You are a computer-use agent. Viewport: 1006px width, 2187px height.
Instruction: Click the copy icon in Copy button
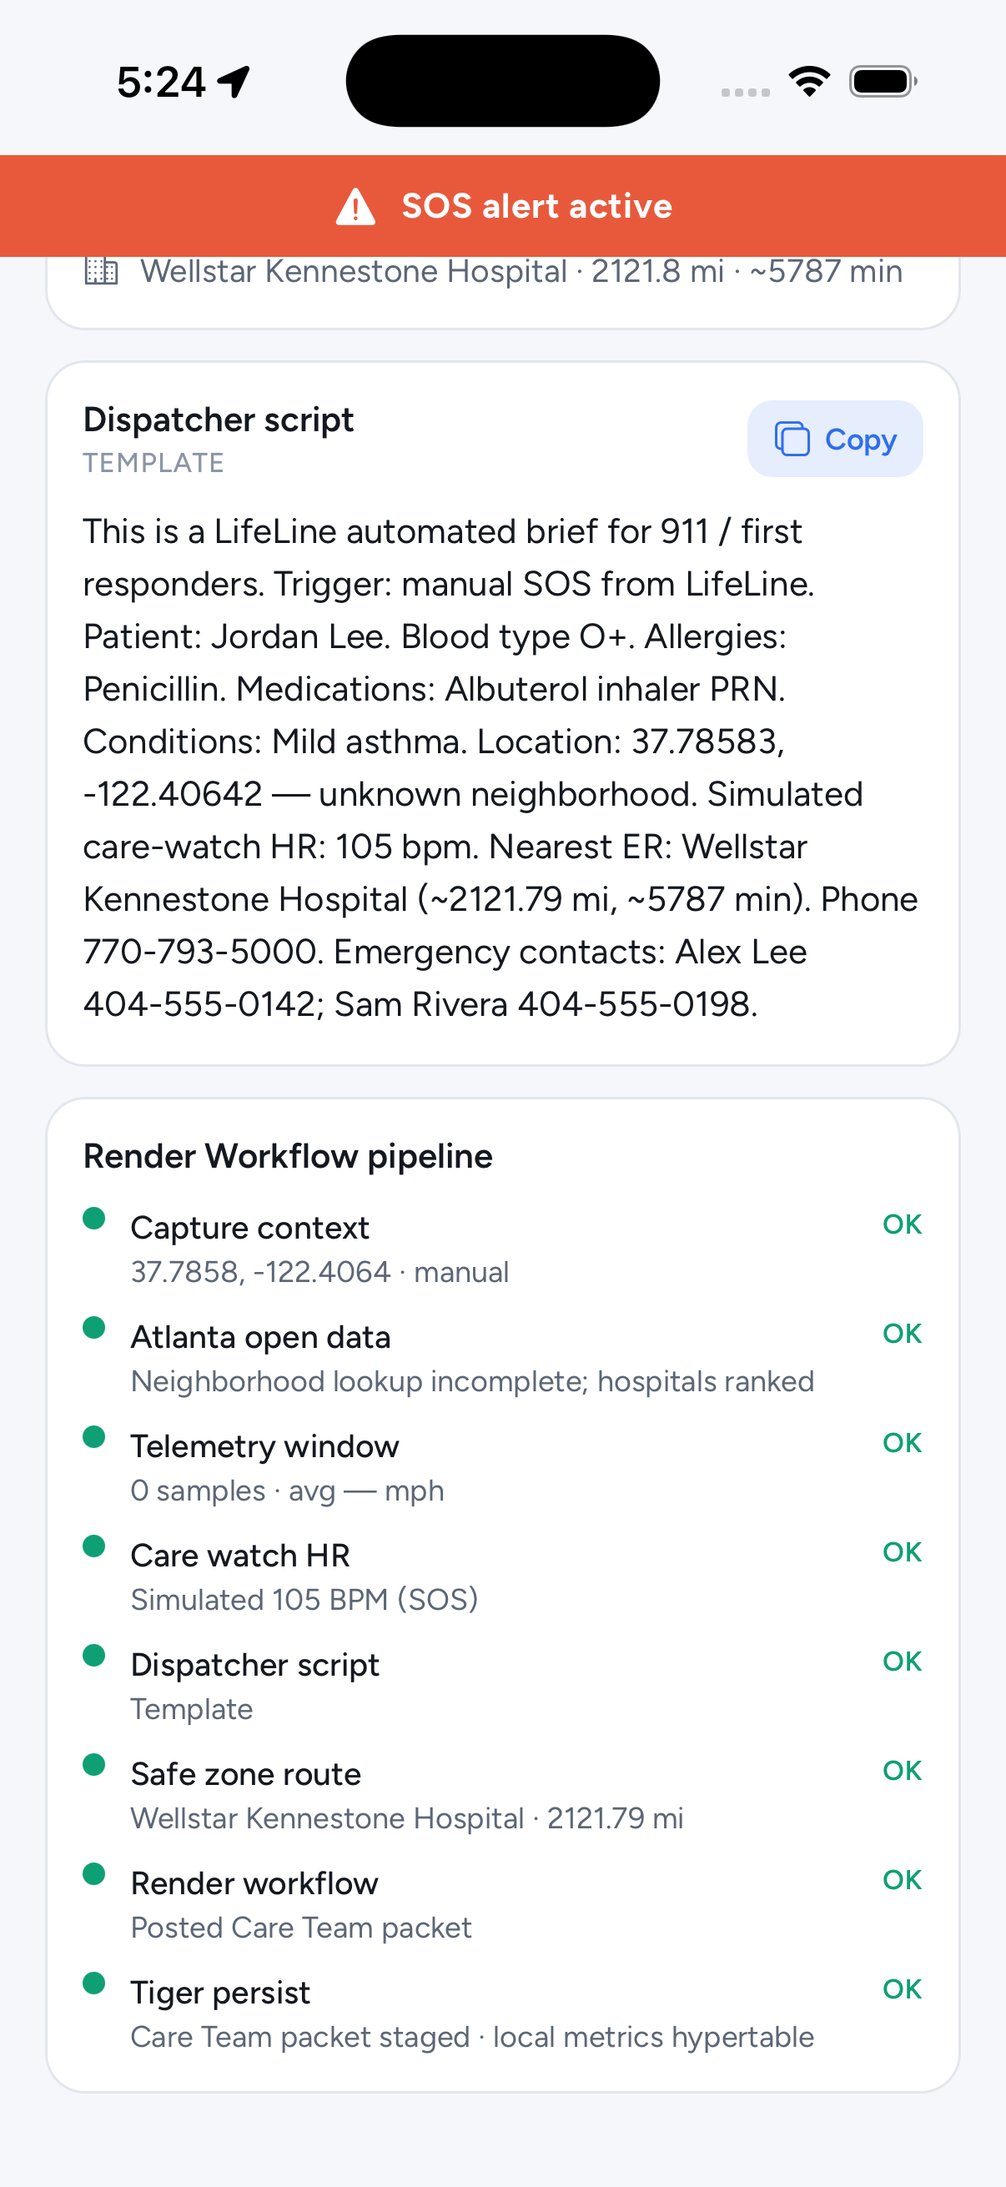click(792, 439)
